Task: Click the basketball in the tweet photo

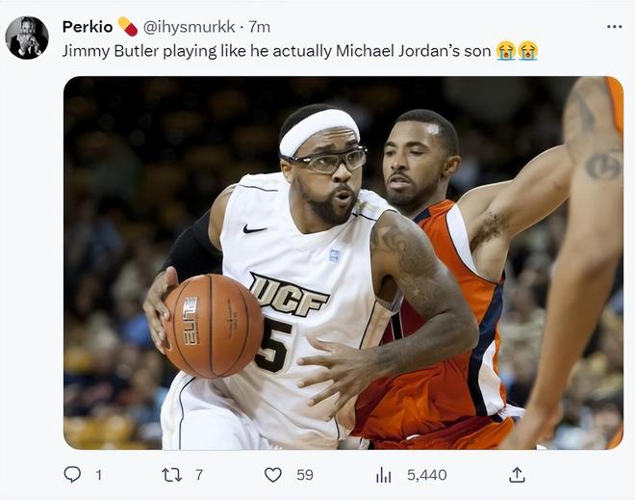Action: pyautogui.click(x=213, y=326)
